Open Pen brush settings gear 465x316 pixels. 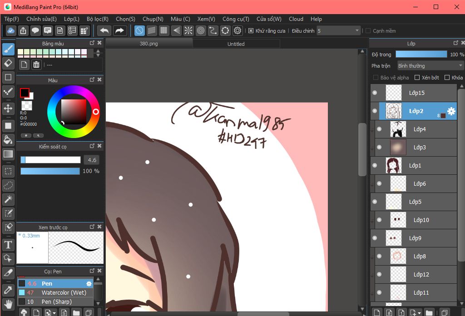pos(89,284)
